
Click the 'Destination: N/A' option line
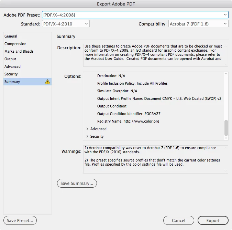click(x=111, y=76)
